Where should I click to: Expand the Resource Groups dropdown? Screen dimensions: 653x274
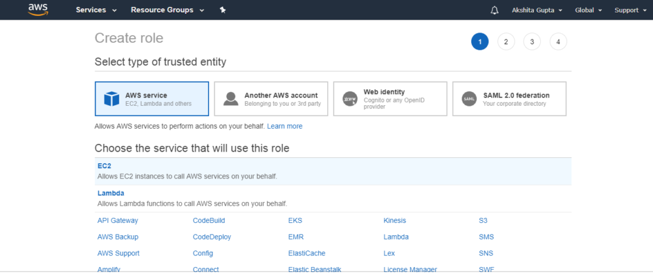tap(168, 10)
